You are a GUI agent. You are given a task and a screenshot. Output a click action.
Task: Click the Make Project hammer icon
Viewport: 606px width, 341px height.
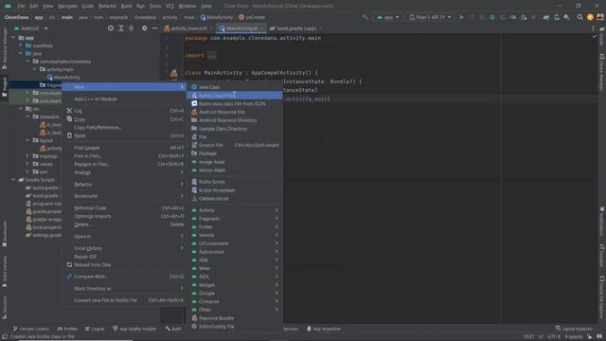365,17
